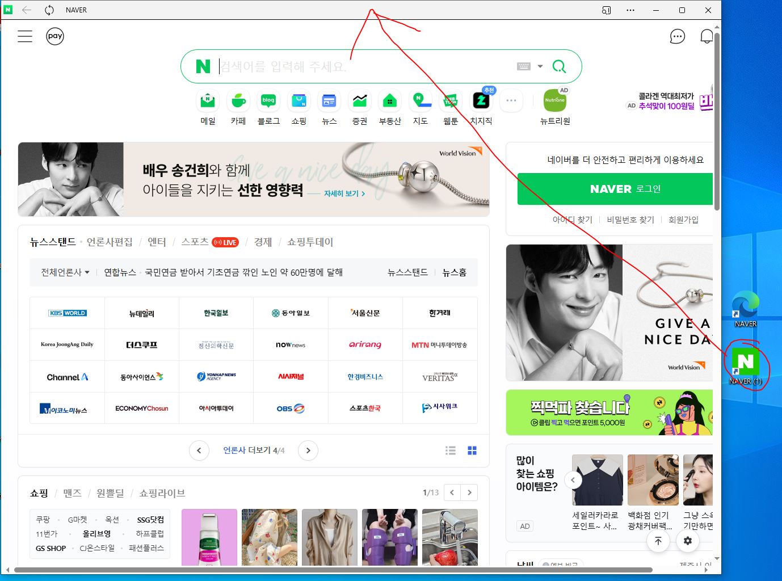Open the 쿠팡 shopping mall link
This screenshot has height=581, width=782.
43,520
